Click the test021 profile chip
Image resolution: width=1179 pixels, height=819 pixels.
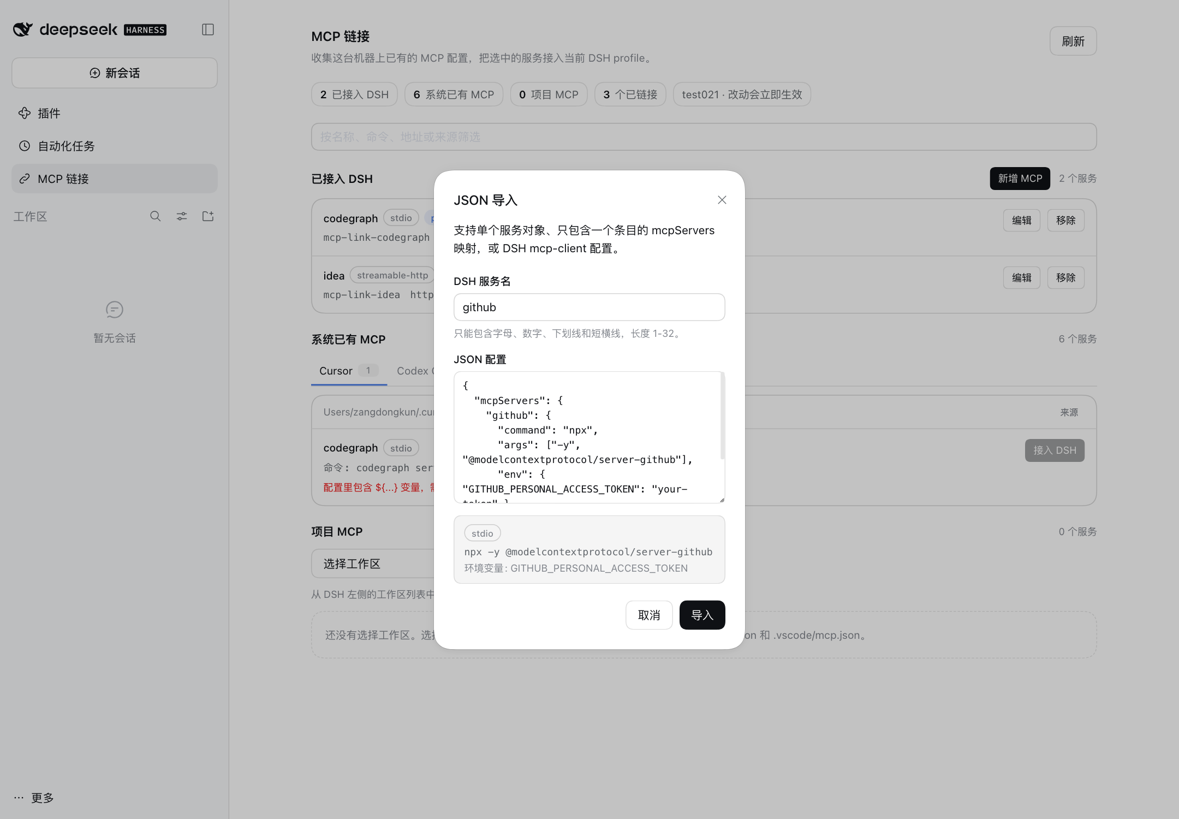click(742, 94)
